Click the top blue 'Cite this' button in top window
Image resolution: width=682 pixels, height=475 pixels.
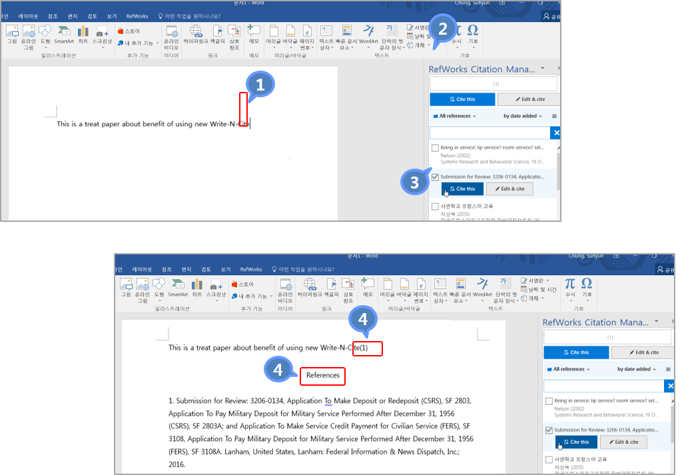[x=462, y=99]
